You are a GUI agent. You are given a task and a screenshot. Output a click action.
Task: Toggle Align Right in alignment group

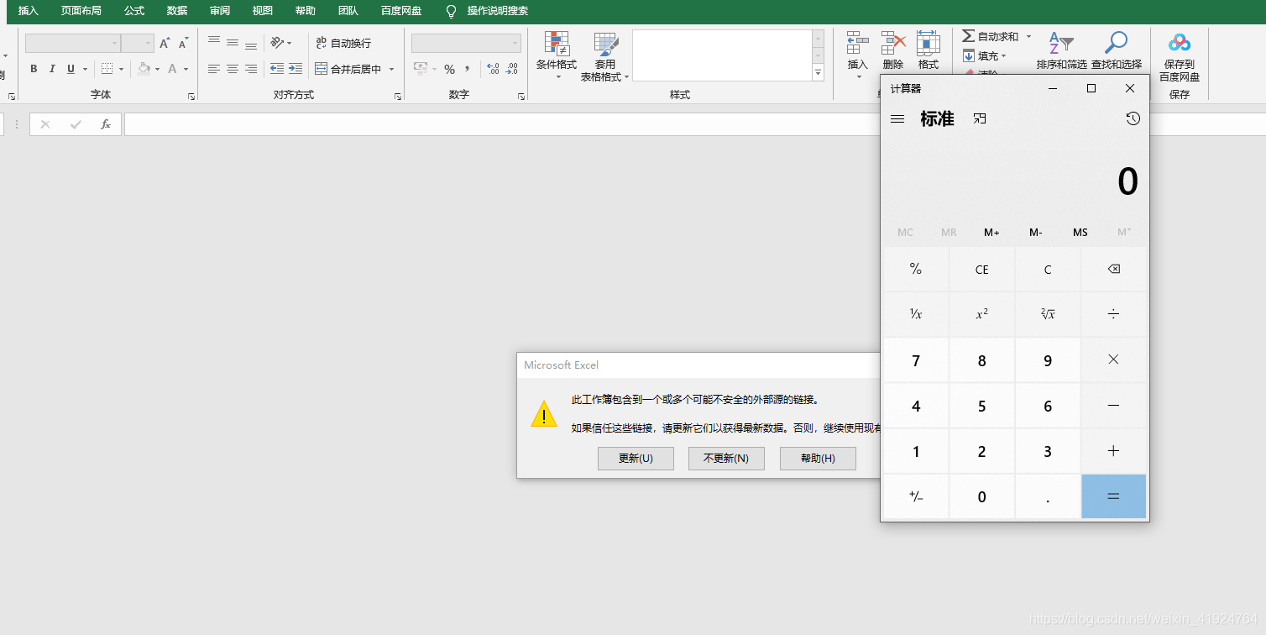tap(251, 69)
